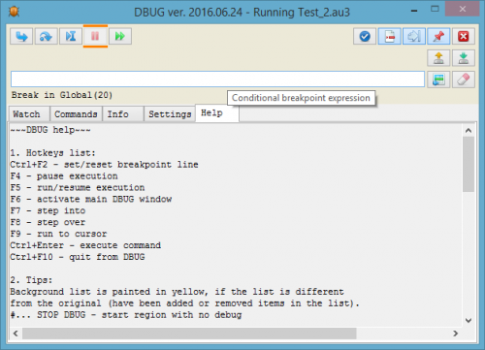Image resolution: width=485 pixels, height=350 pixels.
Task: Open the Commands tab
Action: click(x=76, y=114)
